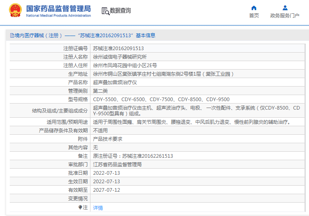309x216 pixels.
Task: Select 第二类 management category value
Action: [x=100, y=91]
